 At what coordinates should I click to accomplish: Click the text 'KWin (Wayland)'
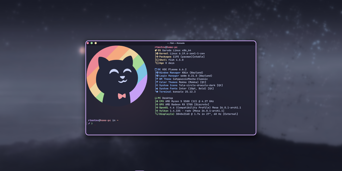pyautogui.click(x=193, y=73)
